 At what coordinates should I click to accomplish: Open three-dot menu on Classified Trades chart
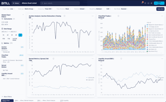(x=162, y=16)
